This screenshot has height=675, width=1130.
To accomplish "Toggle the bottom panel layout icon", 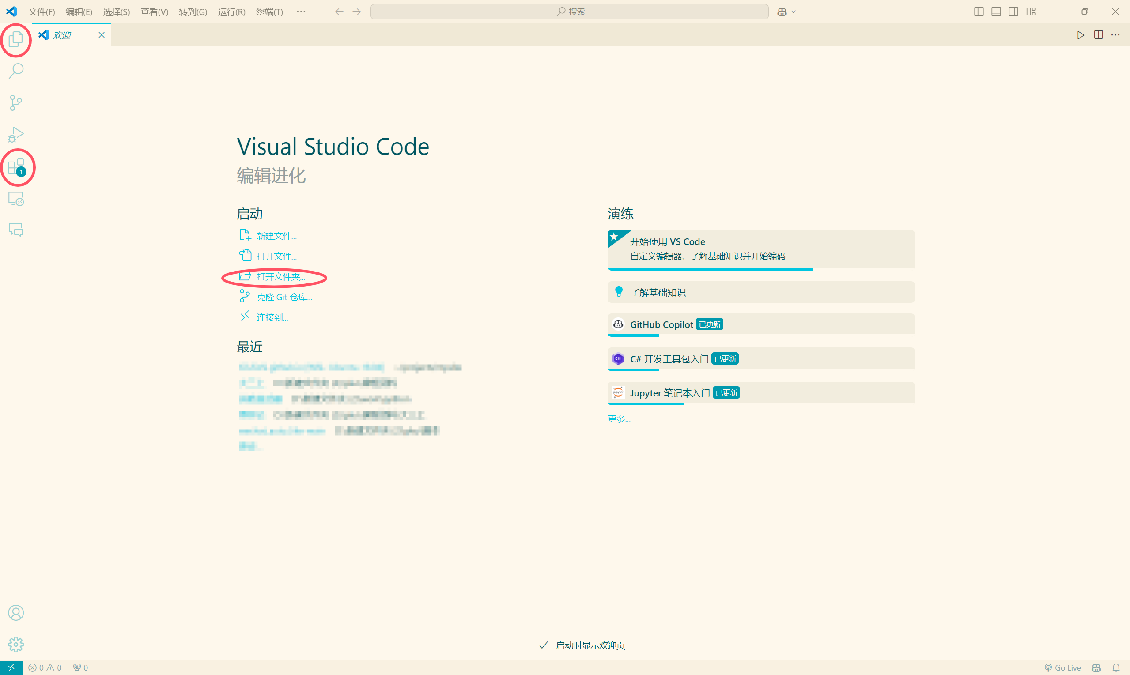I will pyautogui.click(x=996, y=12).
